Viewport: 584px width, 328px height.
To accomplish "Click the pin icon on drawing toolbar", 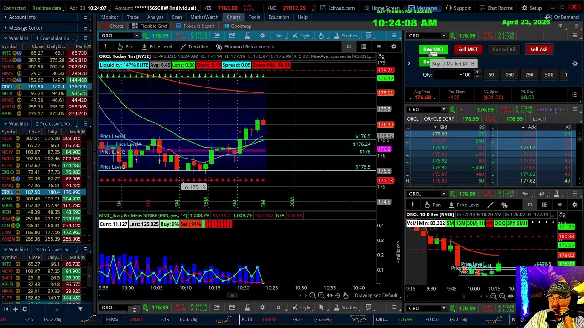I will (x=105, y=46).
